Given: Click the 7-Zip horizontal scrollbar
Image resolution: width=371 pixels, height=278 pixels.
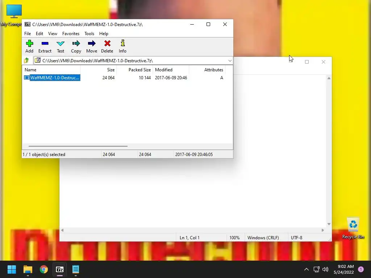Looking at the screenshot, I should coord(78,146).
